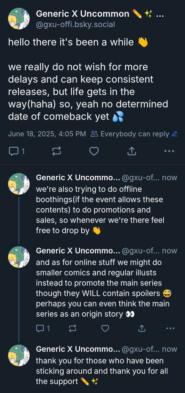
Task: Reply to the main post via comment icon
Action: click(x=13, y=151)
